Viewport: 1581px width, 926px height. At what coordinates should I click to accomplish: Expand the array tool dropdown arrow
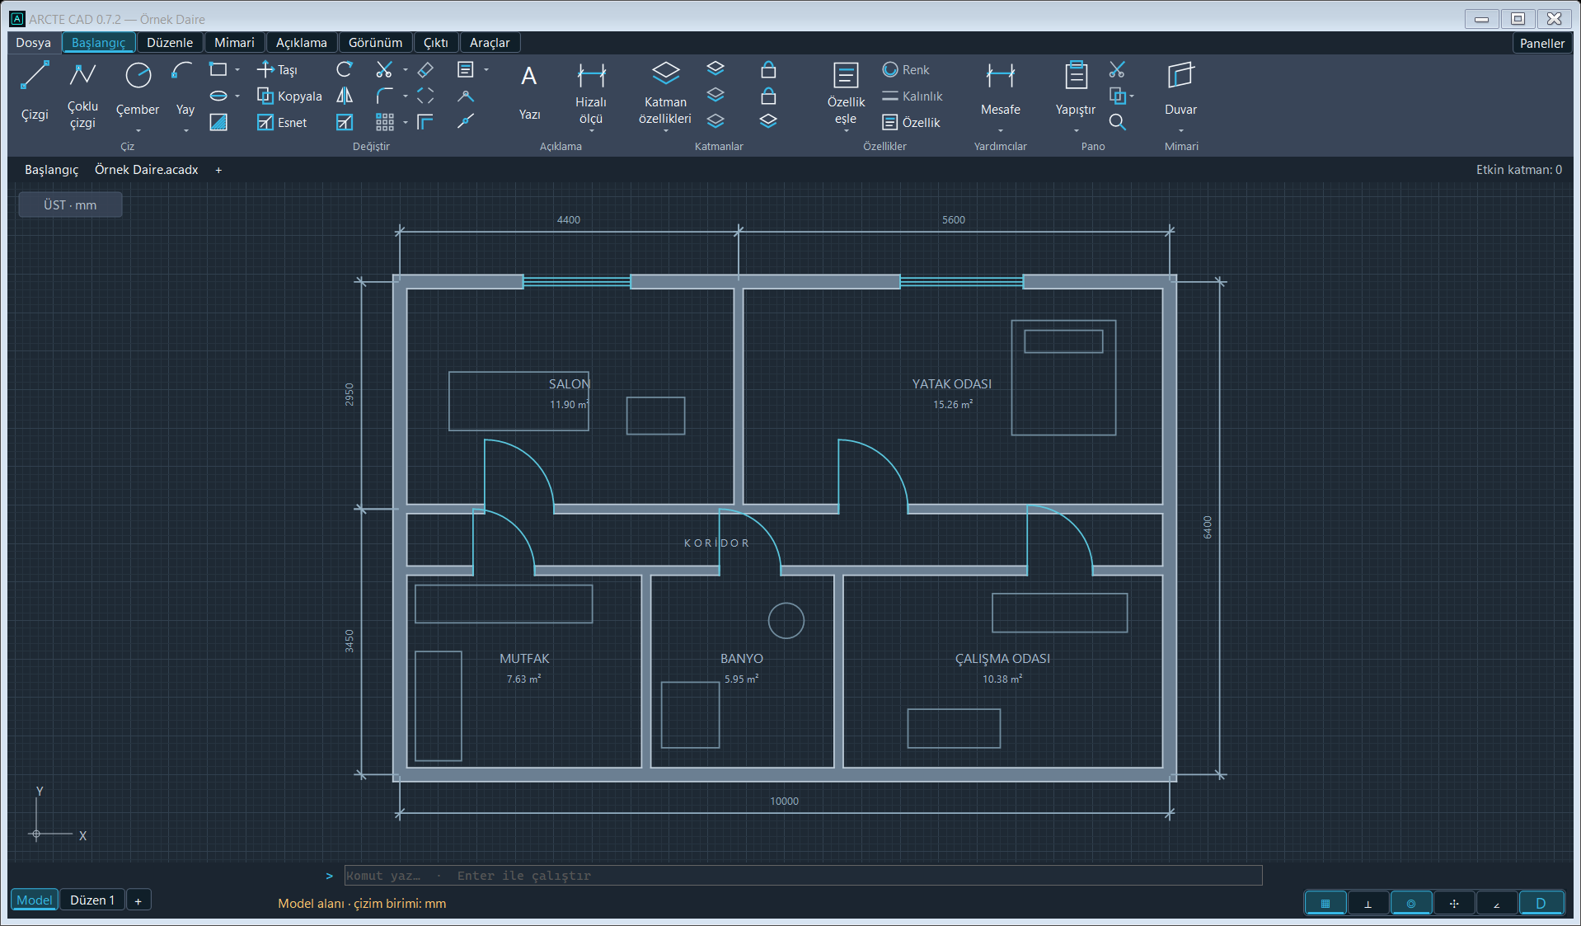(405, 123)
